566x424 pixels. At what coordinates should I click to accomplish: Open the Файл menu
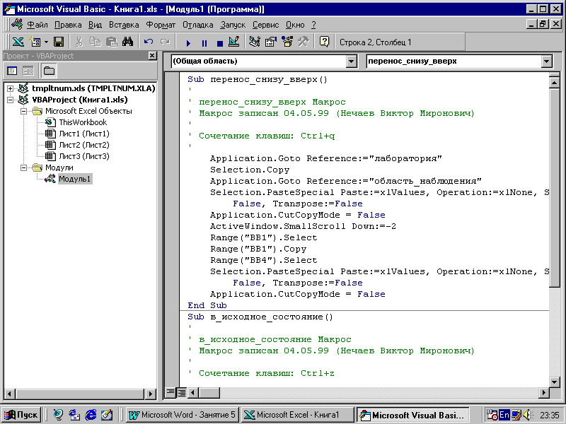point(37,25)
